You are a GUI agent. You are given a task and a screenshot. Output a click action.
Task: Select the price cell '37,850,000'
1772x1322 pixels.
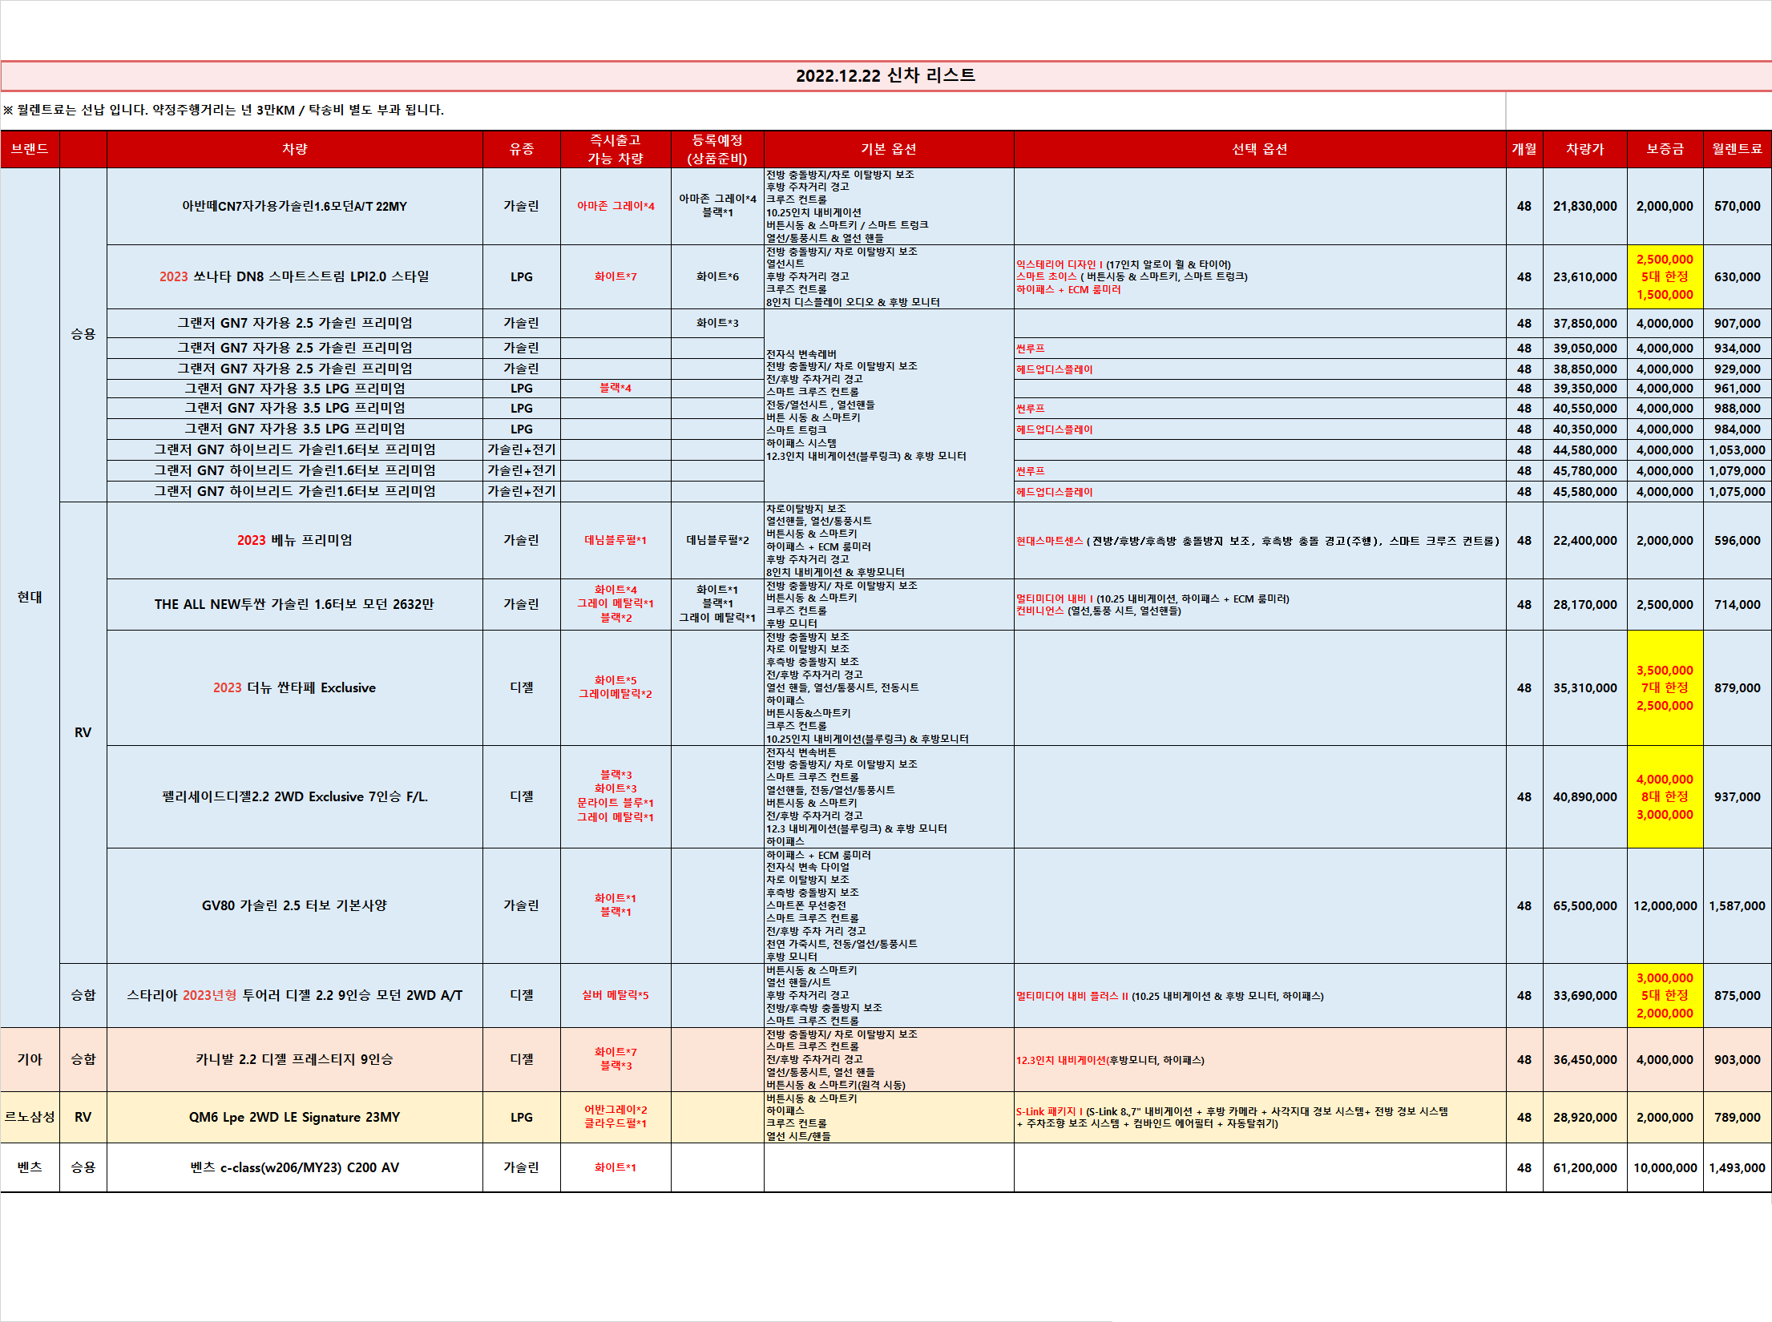pos(1584,323)
